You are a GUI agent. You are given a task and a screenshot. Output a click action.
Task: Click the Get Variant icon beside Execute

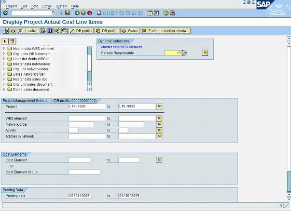13,31
